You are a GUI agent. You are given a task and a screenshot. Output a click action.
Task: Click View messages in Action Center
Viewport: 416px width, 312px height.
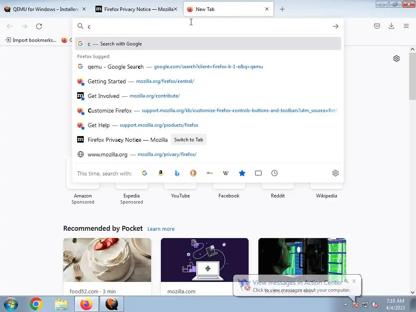tap(297, 283)
